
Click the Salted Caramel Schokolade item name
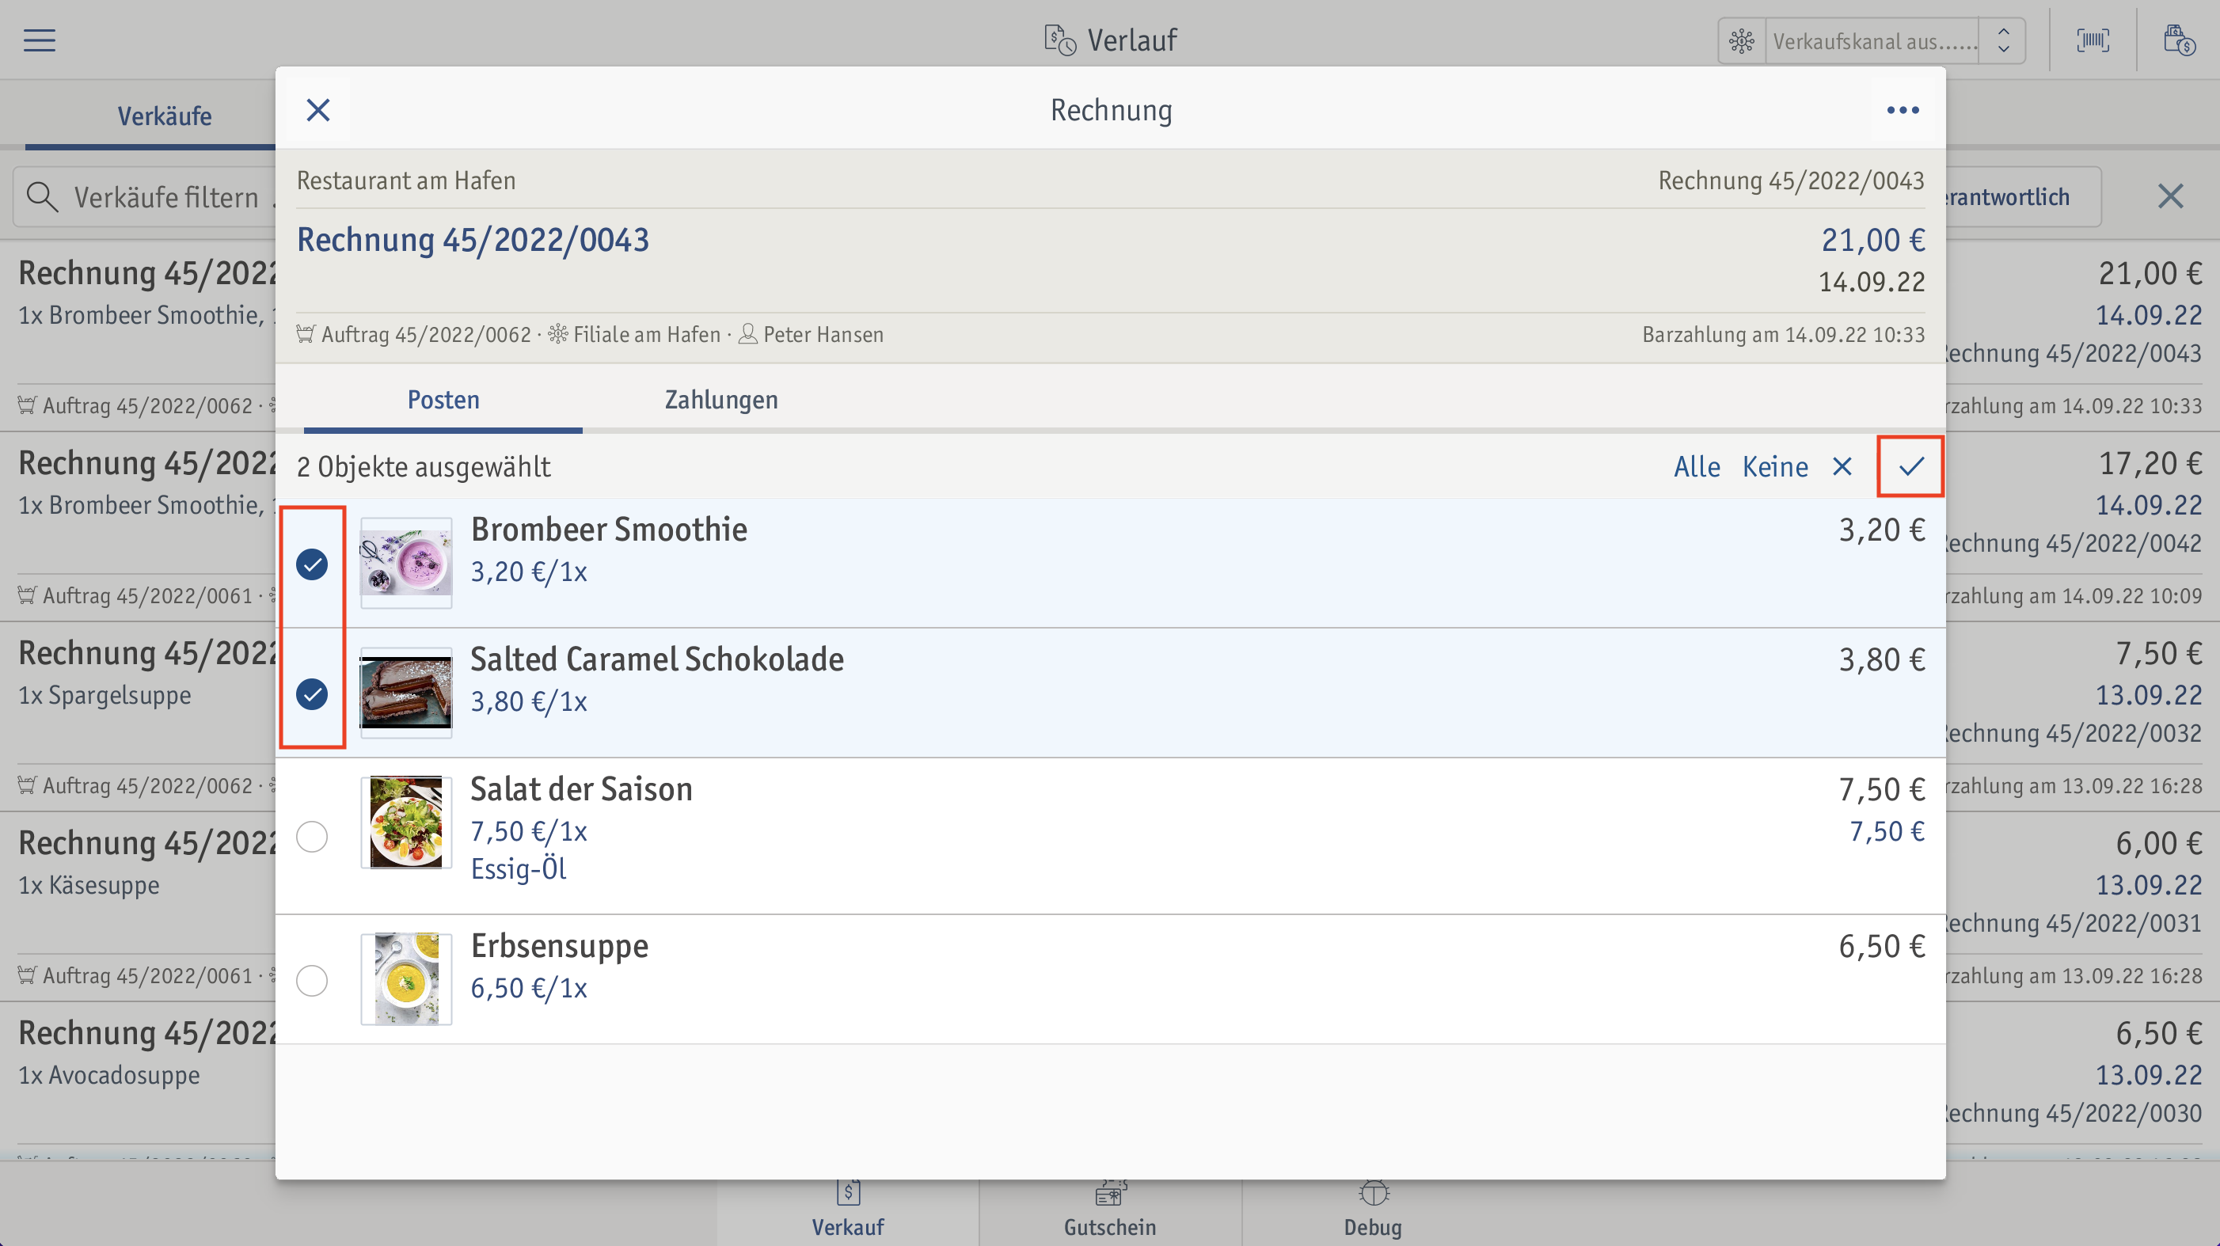tap(656, 659)
